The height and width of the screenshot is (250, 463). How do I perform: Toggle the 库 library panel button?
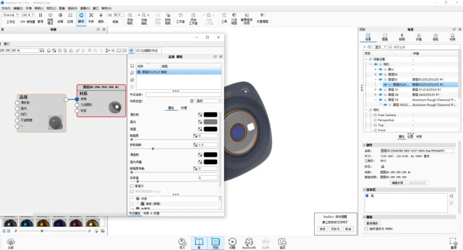[x=199, y=244]
